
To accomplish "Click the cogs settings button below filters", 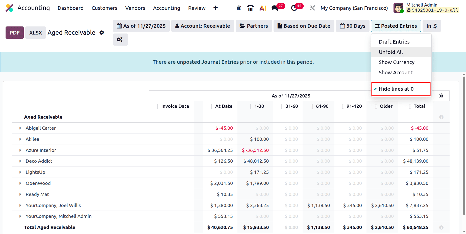I will 120,40.
